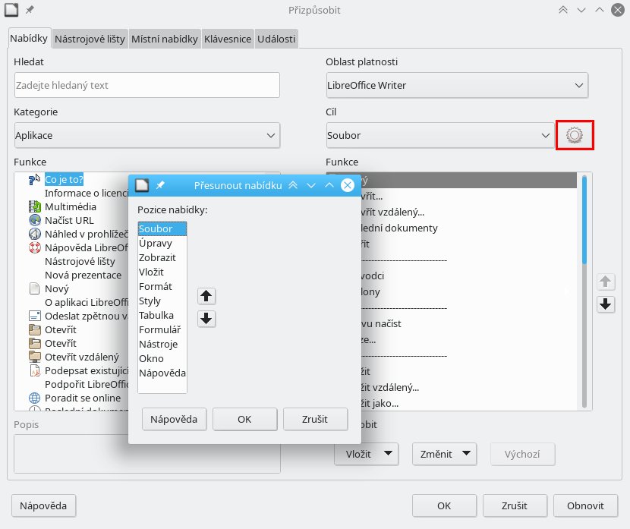Open the Místní nabídky tab

pyautogui.click(x=165, y=39)
